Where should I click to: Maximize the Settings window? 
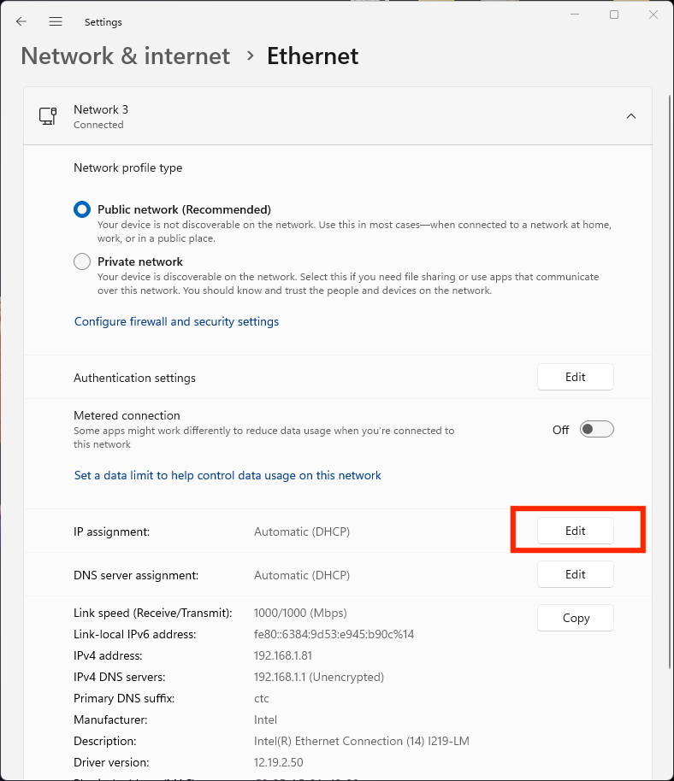click(x=614, y=15)
